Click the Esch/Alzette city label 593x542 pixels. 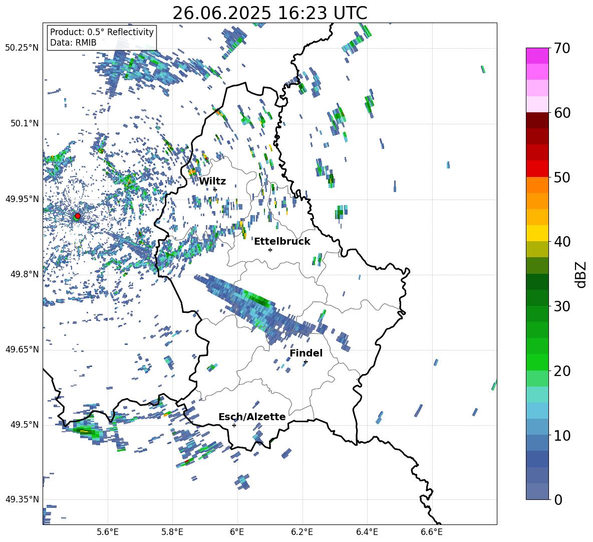[252, 417]
